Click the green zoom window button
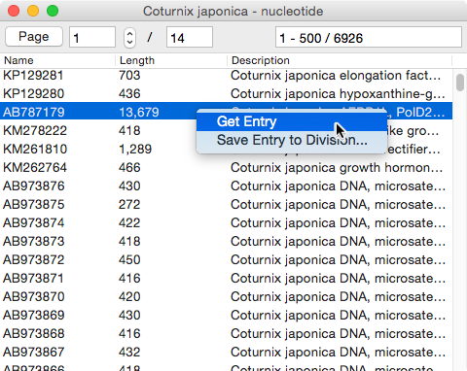Image resolution: width=467 pixels, height=371 pixels. click(x=53, y=11)
